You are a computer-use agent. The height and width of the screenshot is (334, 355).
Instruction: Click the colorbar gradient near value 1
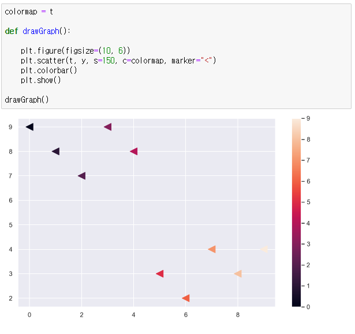296,286
